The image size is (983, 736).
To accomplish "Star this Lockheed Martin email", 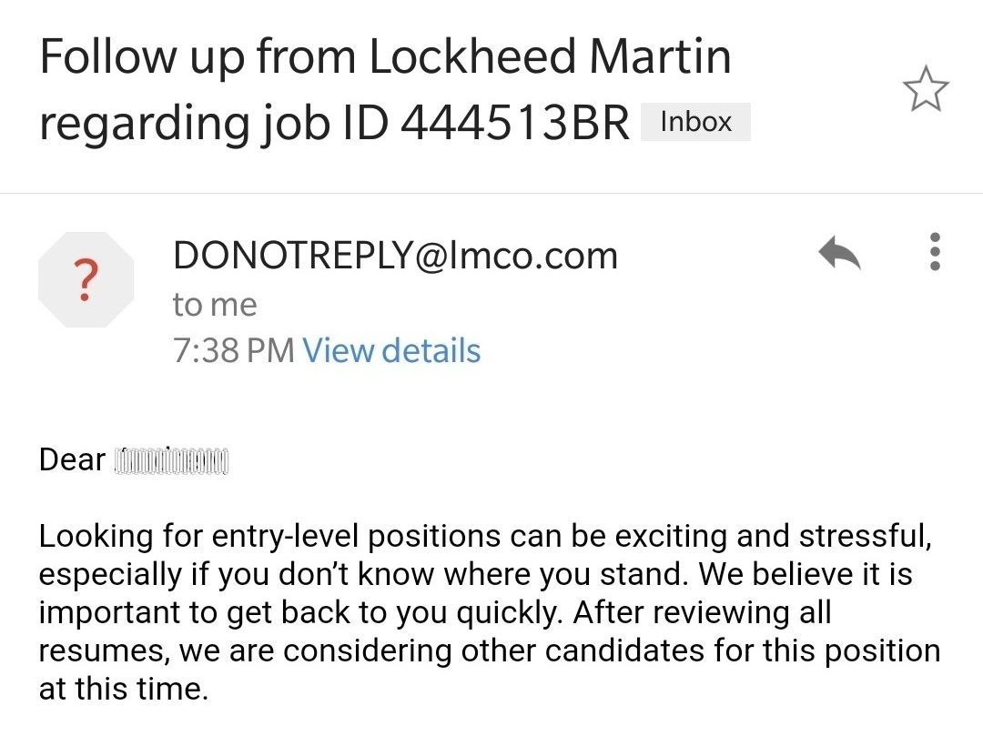I will 926,88.
